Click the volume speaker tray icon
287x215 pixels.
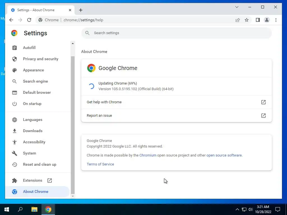pos(251,209)
